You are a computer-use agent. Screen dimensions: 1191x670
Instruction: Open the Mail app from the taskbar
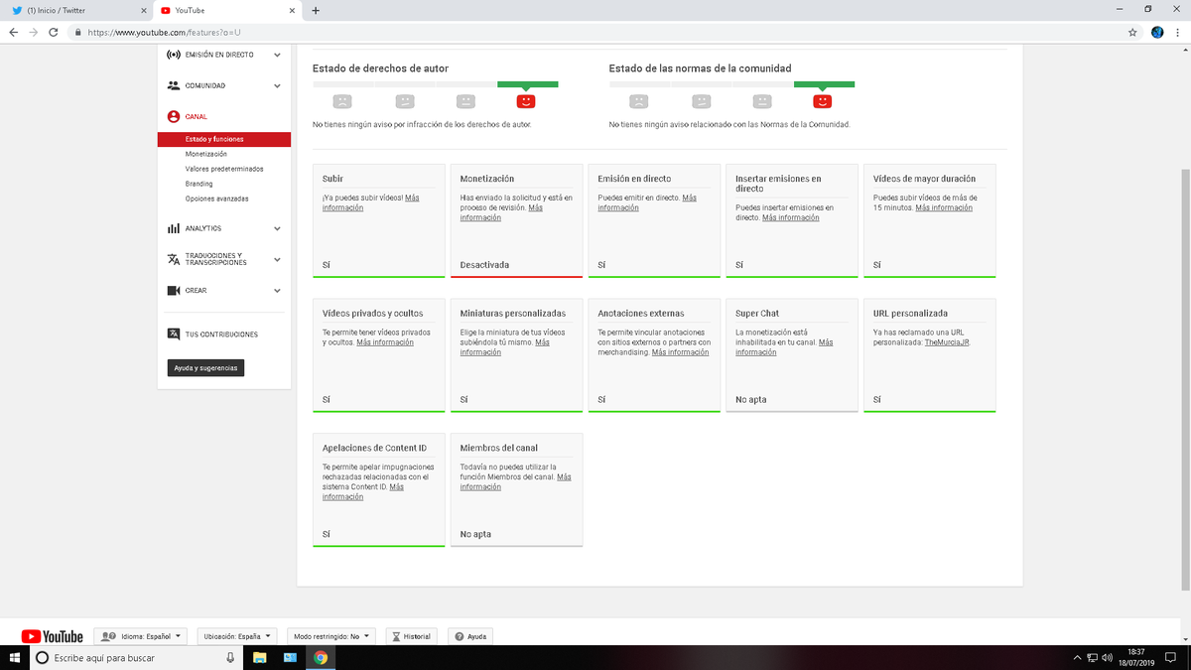(290, 657)
